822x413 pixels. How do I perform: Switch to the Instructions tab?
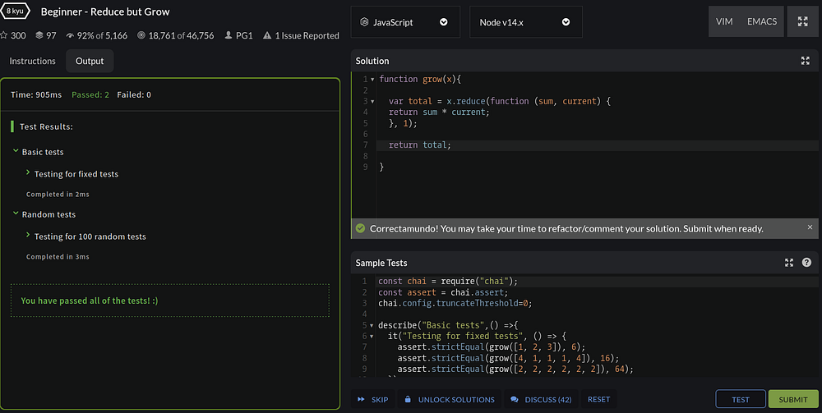click(x=33, y=61)
